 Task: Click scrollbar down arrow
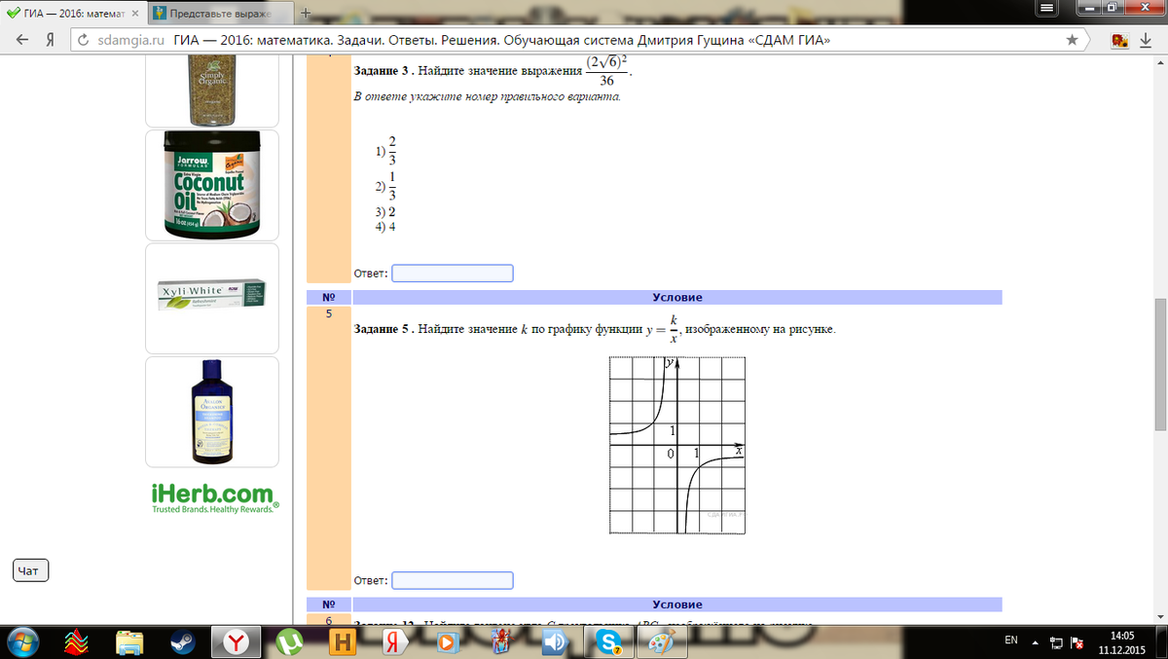click(x=1159, y=617)
